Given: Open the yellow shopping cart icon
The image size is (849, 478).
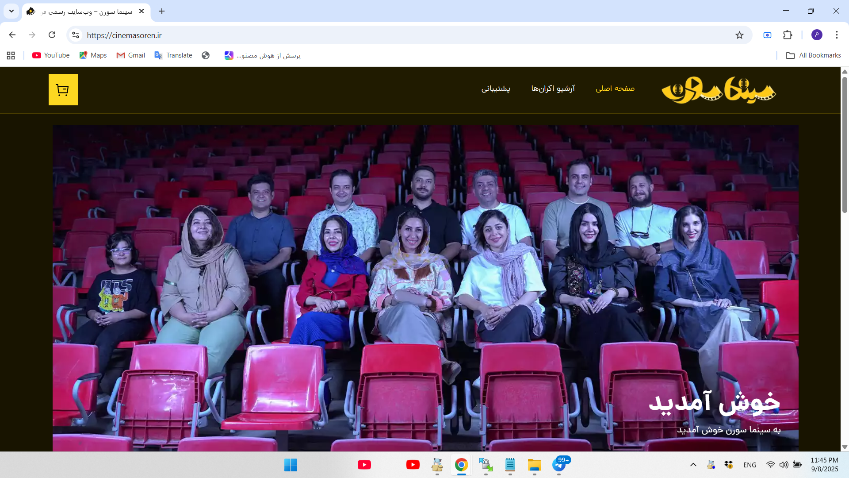Looking at the screenshot, I should point(63,90).
